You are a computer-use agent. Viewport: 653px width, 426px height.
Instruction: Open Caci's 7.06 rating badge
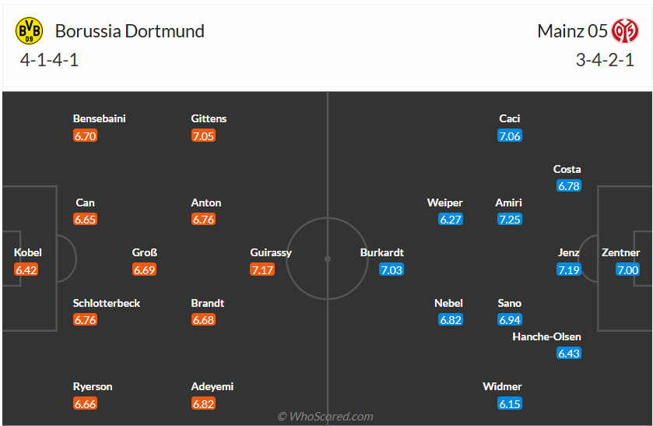pos(510,136)
